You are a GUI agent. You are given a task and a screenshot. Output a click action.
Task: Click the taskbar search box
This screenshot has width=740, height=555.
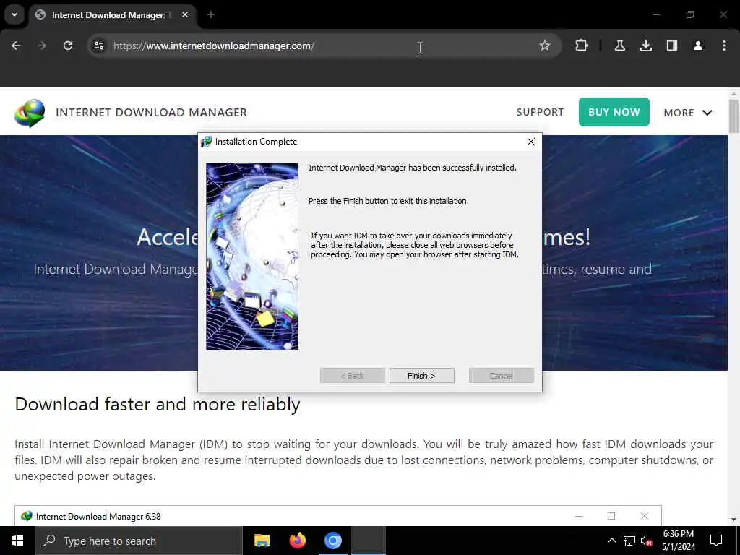(x=139, y=541)
